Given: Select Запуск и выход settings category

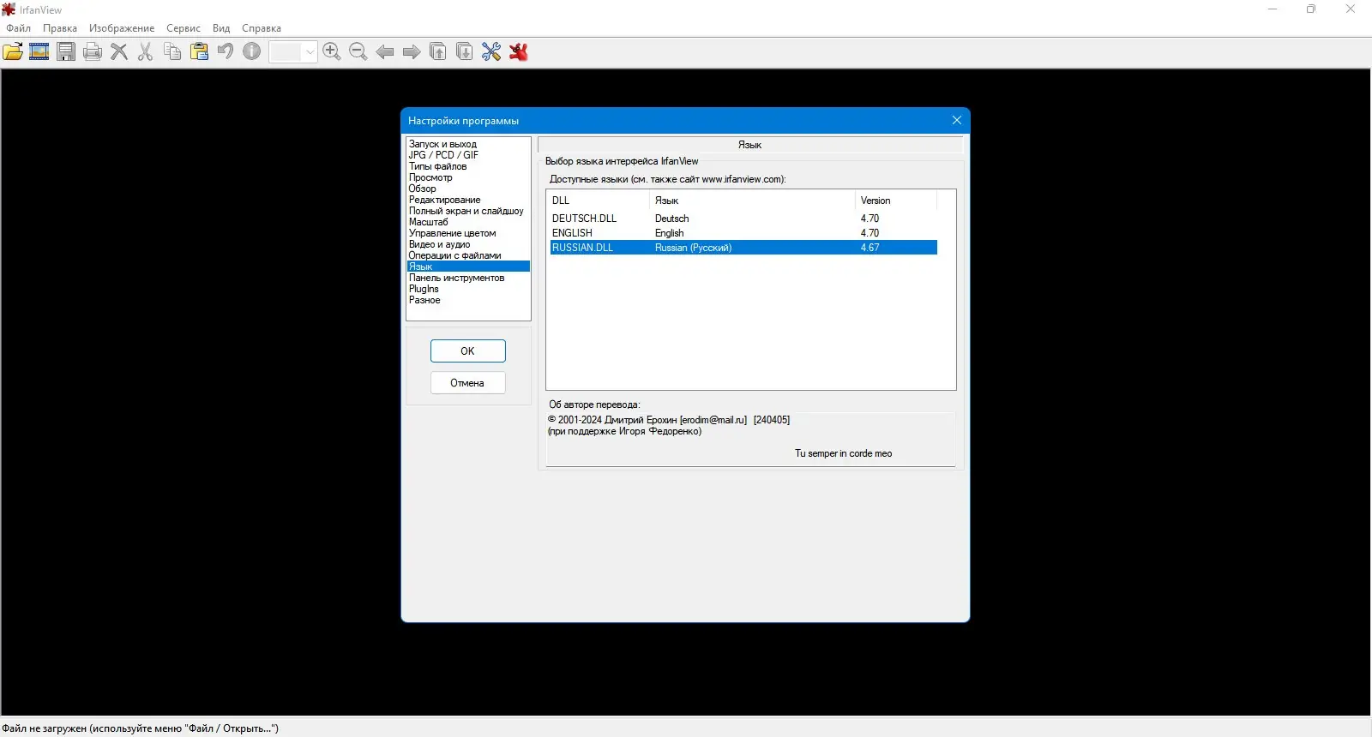Looking at the screenshot, I should pyautogui.click(x=468, y=144).
